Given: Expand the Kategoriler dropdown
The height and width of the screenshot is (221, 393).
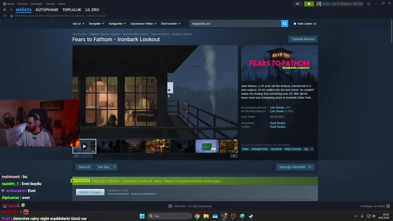Looking at the screenshot, I should click(x=117, y=24).
